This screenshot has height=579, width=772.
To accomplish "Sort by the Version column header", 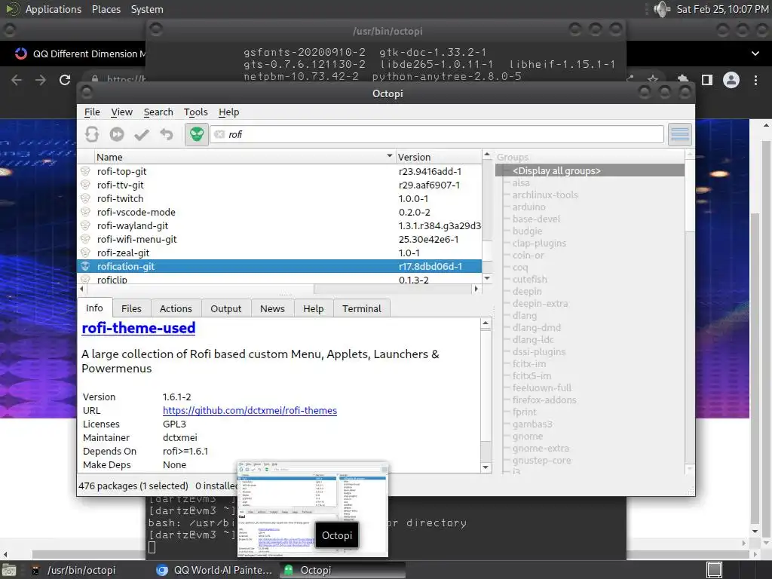I will click(x=438, y=157).
